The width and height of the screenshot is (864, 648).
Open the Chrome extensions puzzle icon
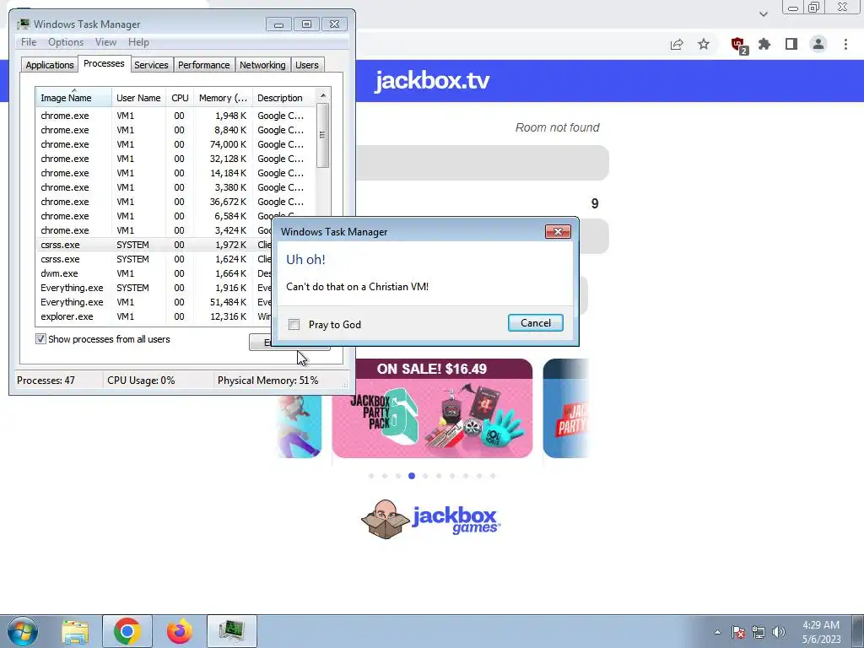[764, 44]
